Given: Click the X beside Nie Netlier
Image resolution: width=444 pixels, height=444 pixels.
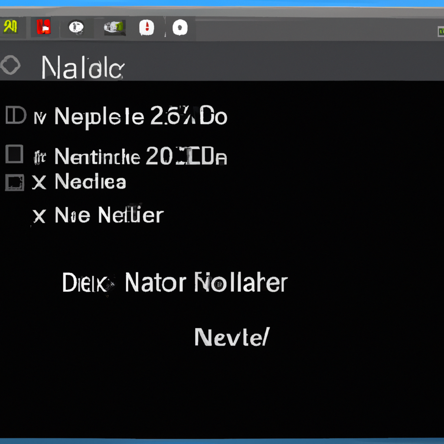Looking at the screenshot, I should (39, 216).
